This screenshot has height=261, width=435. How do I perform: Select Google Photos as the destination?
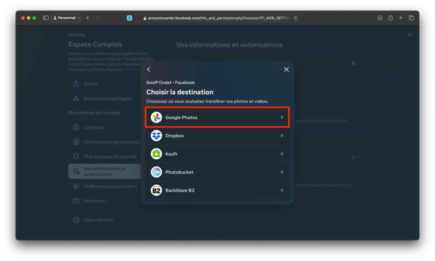[217, 117]
